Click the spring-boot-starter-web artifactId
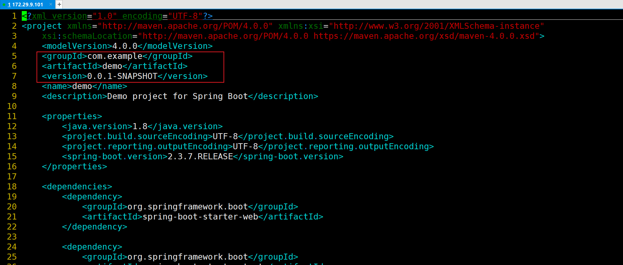Image resolution: width=623 pixels, height=265 pixels. (x=200, y=217)
